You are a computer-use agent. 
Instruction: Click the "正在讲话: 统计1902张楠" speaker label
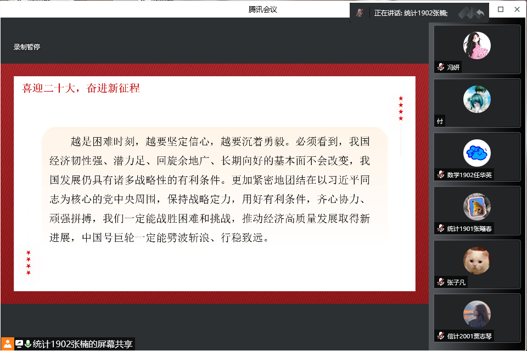tap(411, 13)
